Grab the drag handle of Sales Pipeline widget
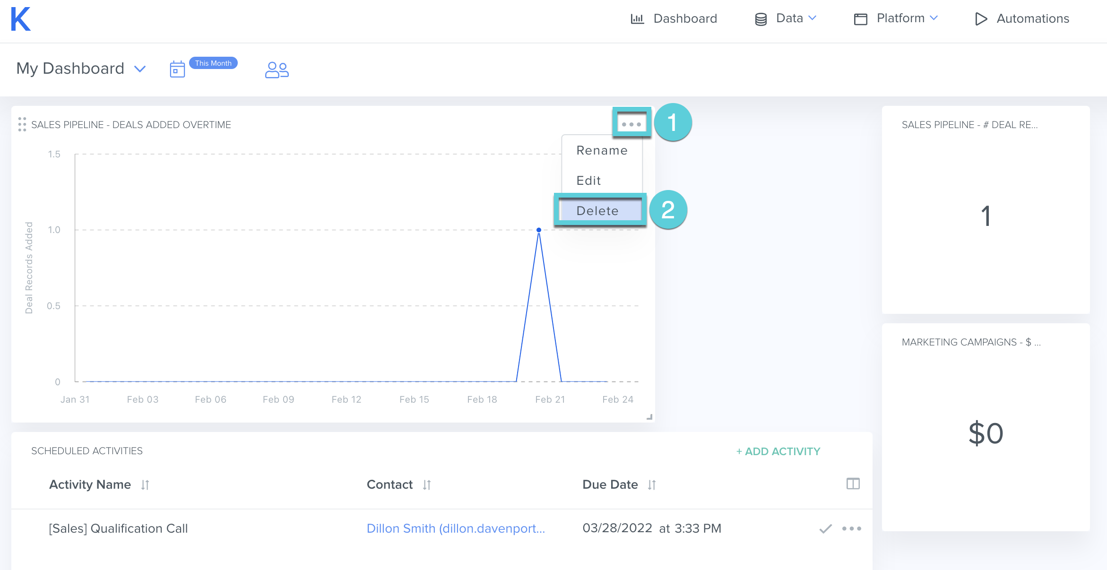Image resolution: width=1107 pixels, height=570 pixels. [22, 124]
